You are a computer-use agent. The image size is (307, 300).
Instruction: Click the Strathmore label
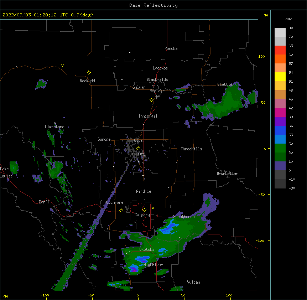184,217
